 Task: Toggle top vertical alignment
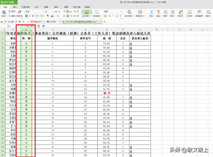coord(64,12)
